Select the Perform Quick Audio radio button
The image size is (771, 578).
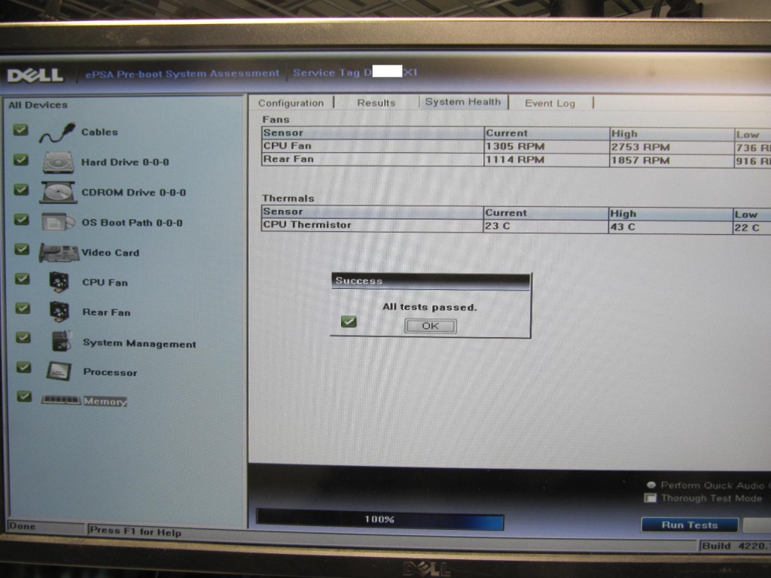coord(651,485)
